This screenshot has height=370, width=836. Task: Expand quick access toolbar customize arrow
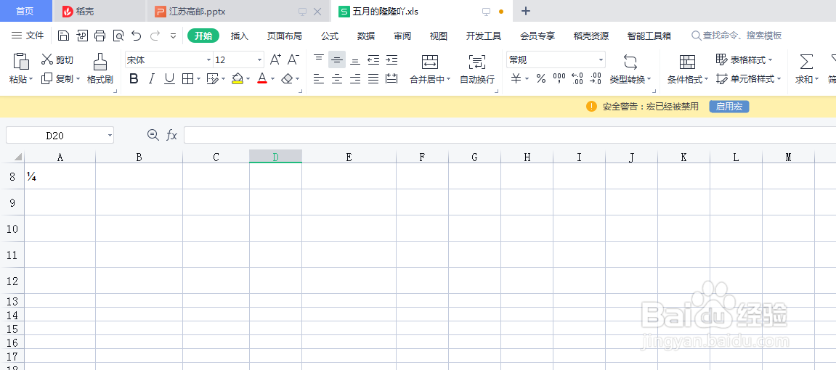pyautogui.click(x=174, y=36)
